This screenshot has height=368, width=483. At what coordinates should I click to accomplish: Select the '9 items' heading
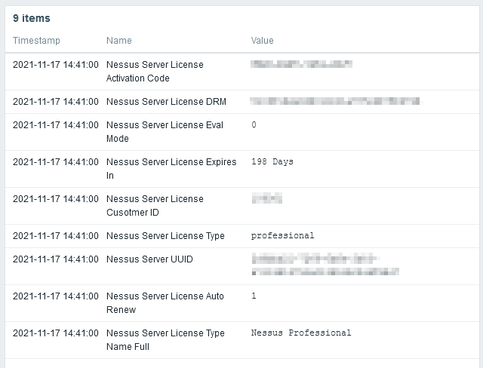[32, 18]
